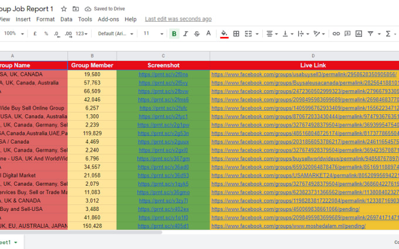The height and width of the screenshot is (249, 399).
Task: Star the Job Report document
Action: 64,9
